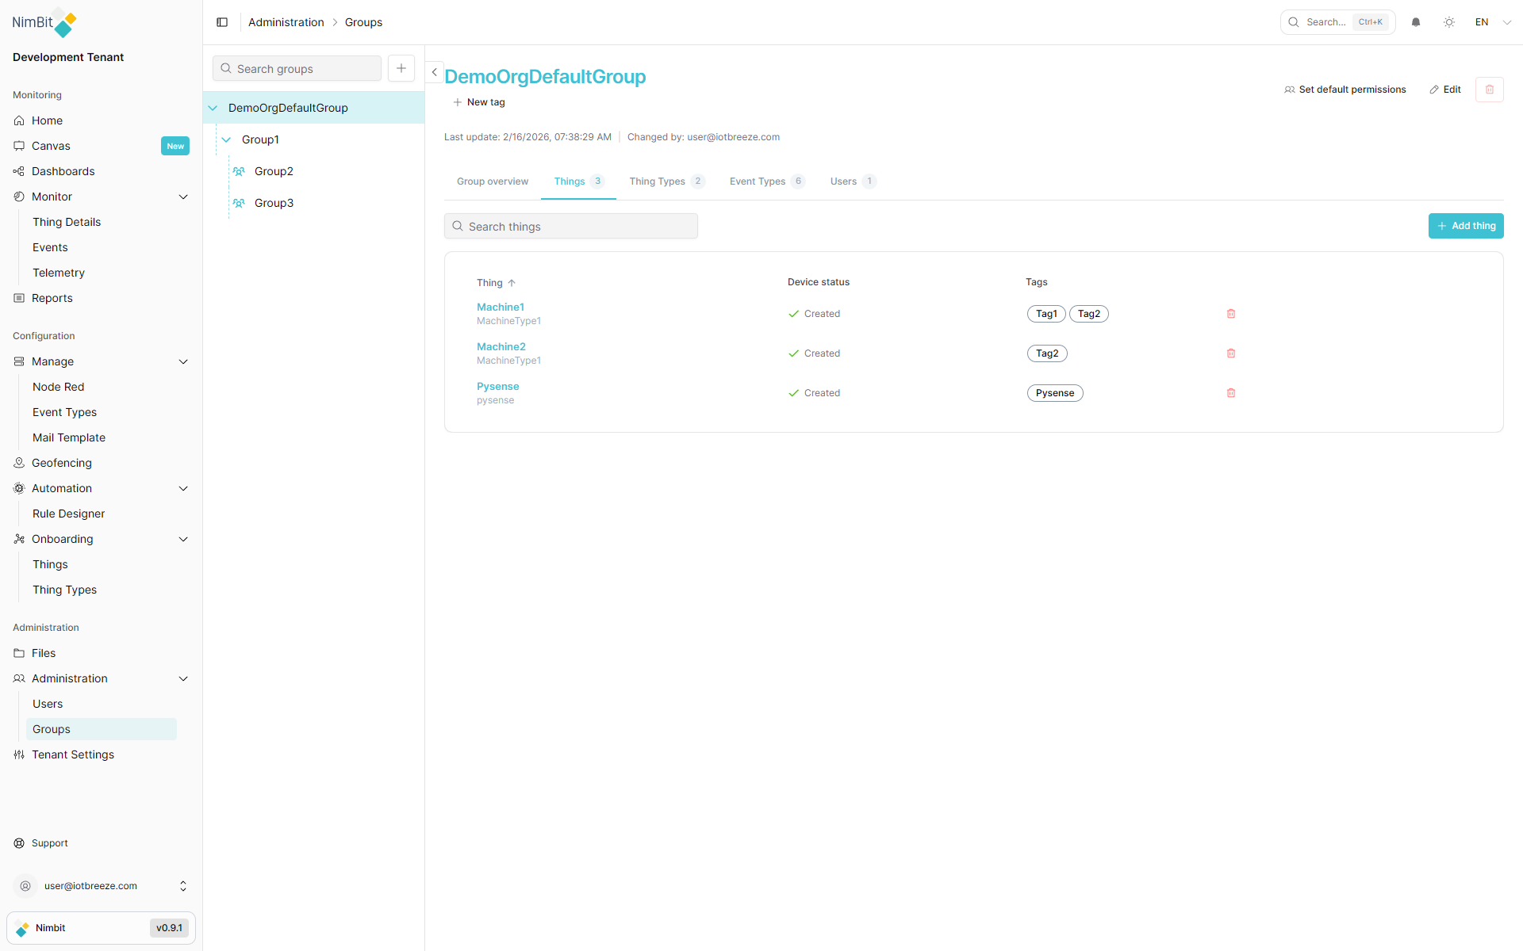Screen dimensions: 1523x951
Task: Toggle the sidebar panel icon
Action: 222,22
